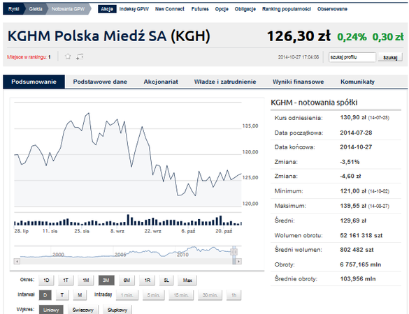Select weekly interval T

tap(62, 295)
